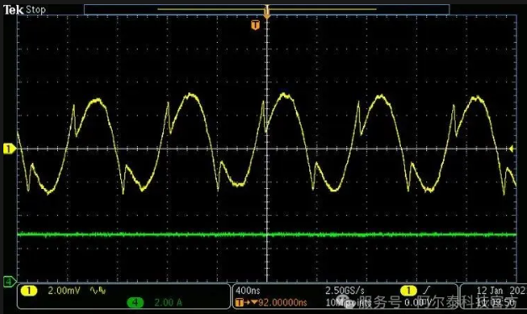Click the yellow line in the record view bar
Screen dimensions: 527x314
[x=266, y=9]
